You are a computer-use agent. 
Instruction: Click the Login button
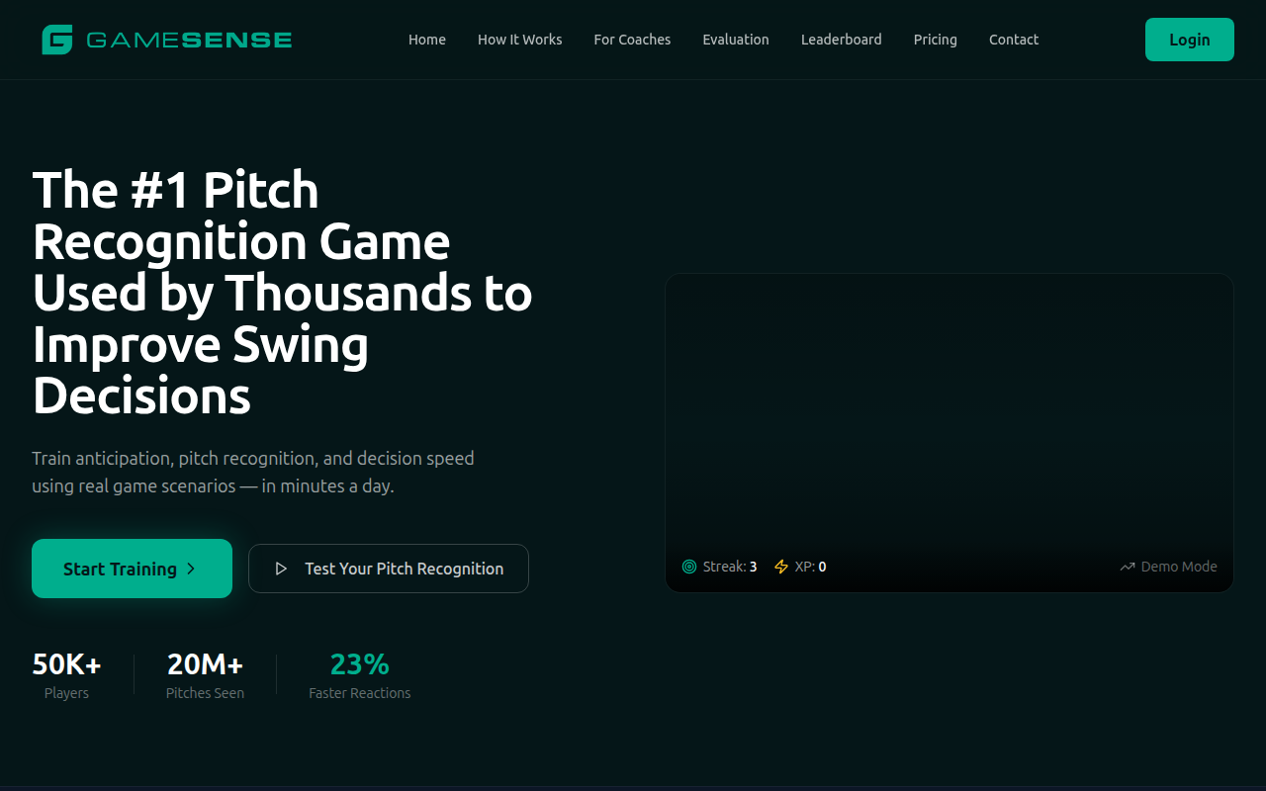pyautogui.click(x=1190, y=40)
